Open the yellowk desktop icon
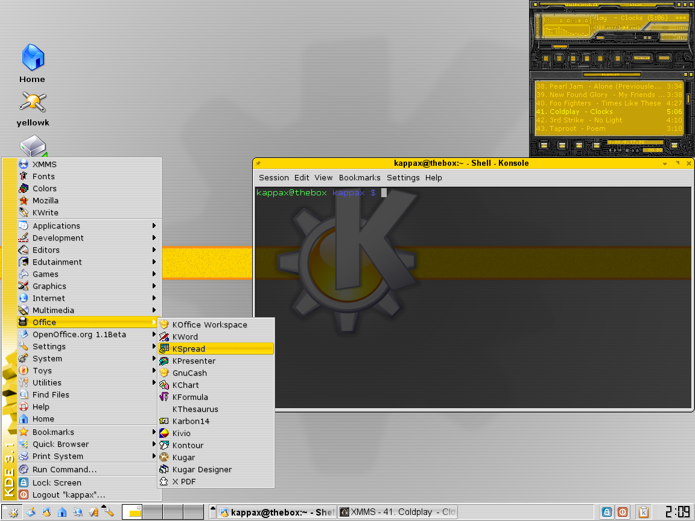Viewport: 695px width, 521px height. [33, 109]
